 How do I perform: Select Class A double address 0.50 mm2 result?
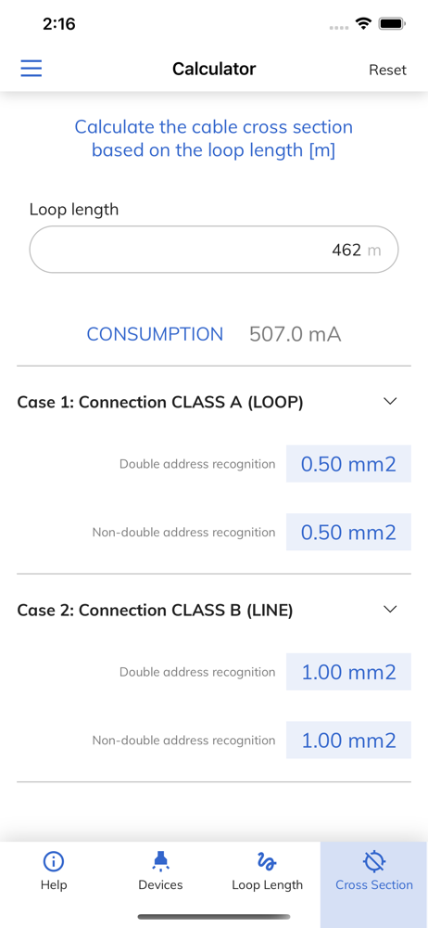click(348, 464)
